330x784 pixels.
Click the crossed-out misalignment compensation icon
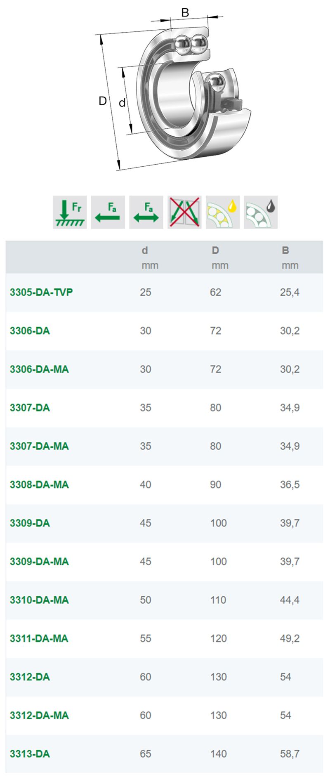(184, 212)
